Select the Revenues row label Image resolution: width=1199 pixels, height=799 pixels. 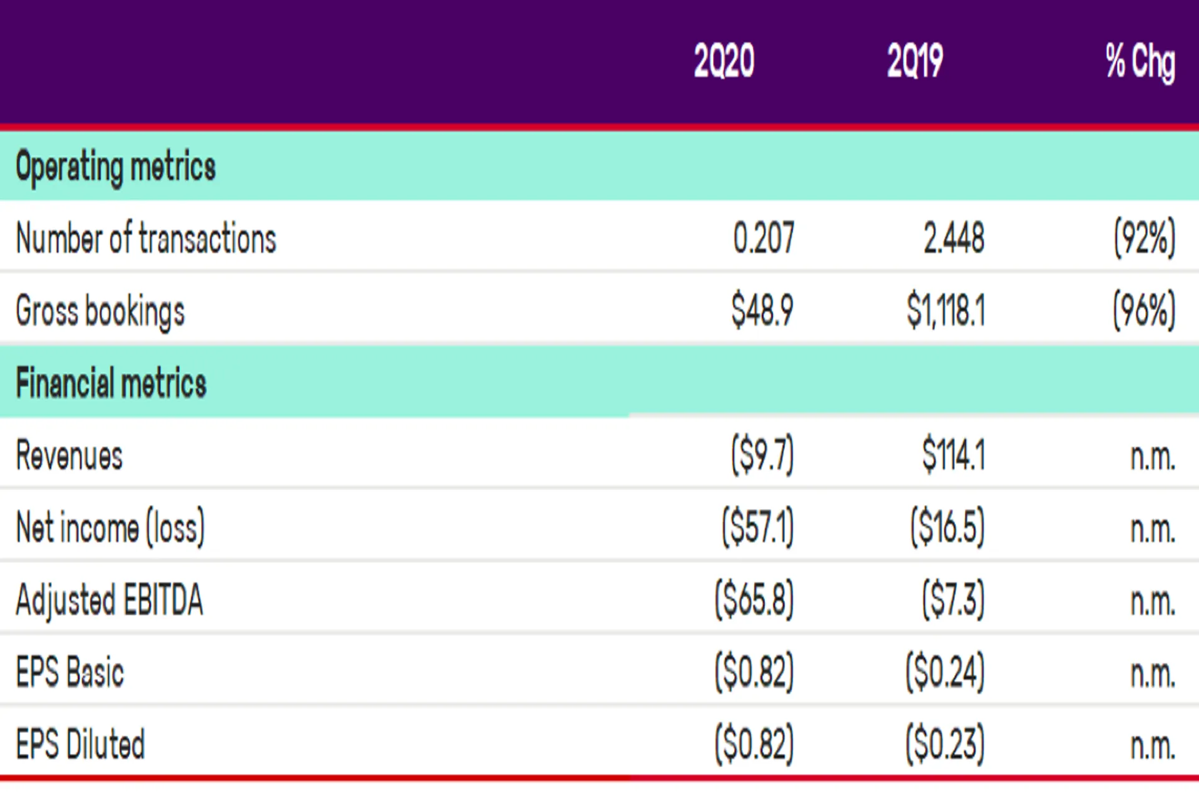(x=69, y=455)
